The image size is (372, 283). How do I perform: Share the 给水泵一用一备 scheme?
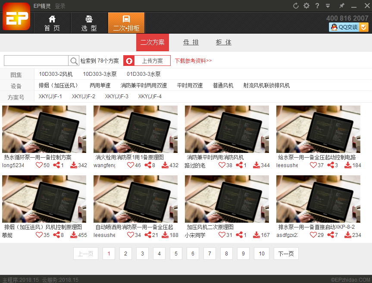[331, 165]
